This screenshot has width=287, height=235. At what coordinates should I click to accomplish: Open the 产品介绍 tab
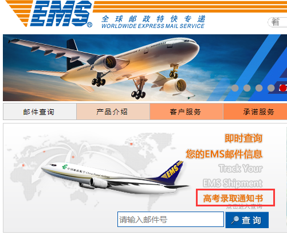coord(113,111)
